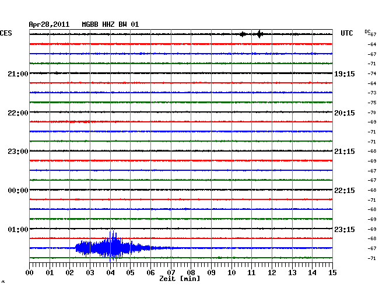Click minute 02 on the time axis
Screen dimensions: 379x288
[70, 273]
